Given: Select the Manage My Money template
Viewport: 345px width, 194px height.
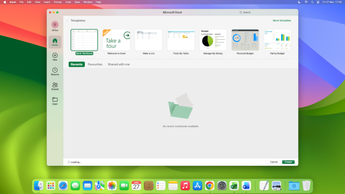Looking at the screenshot, I should coord(213,40).
